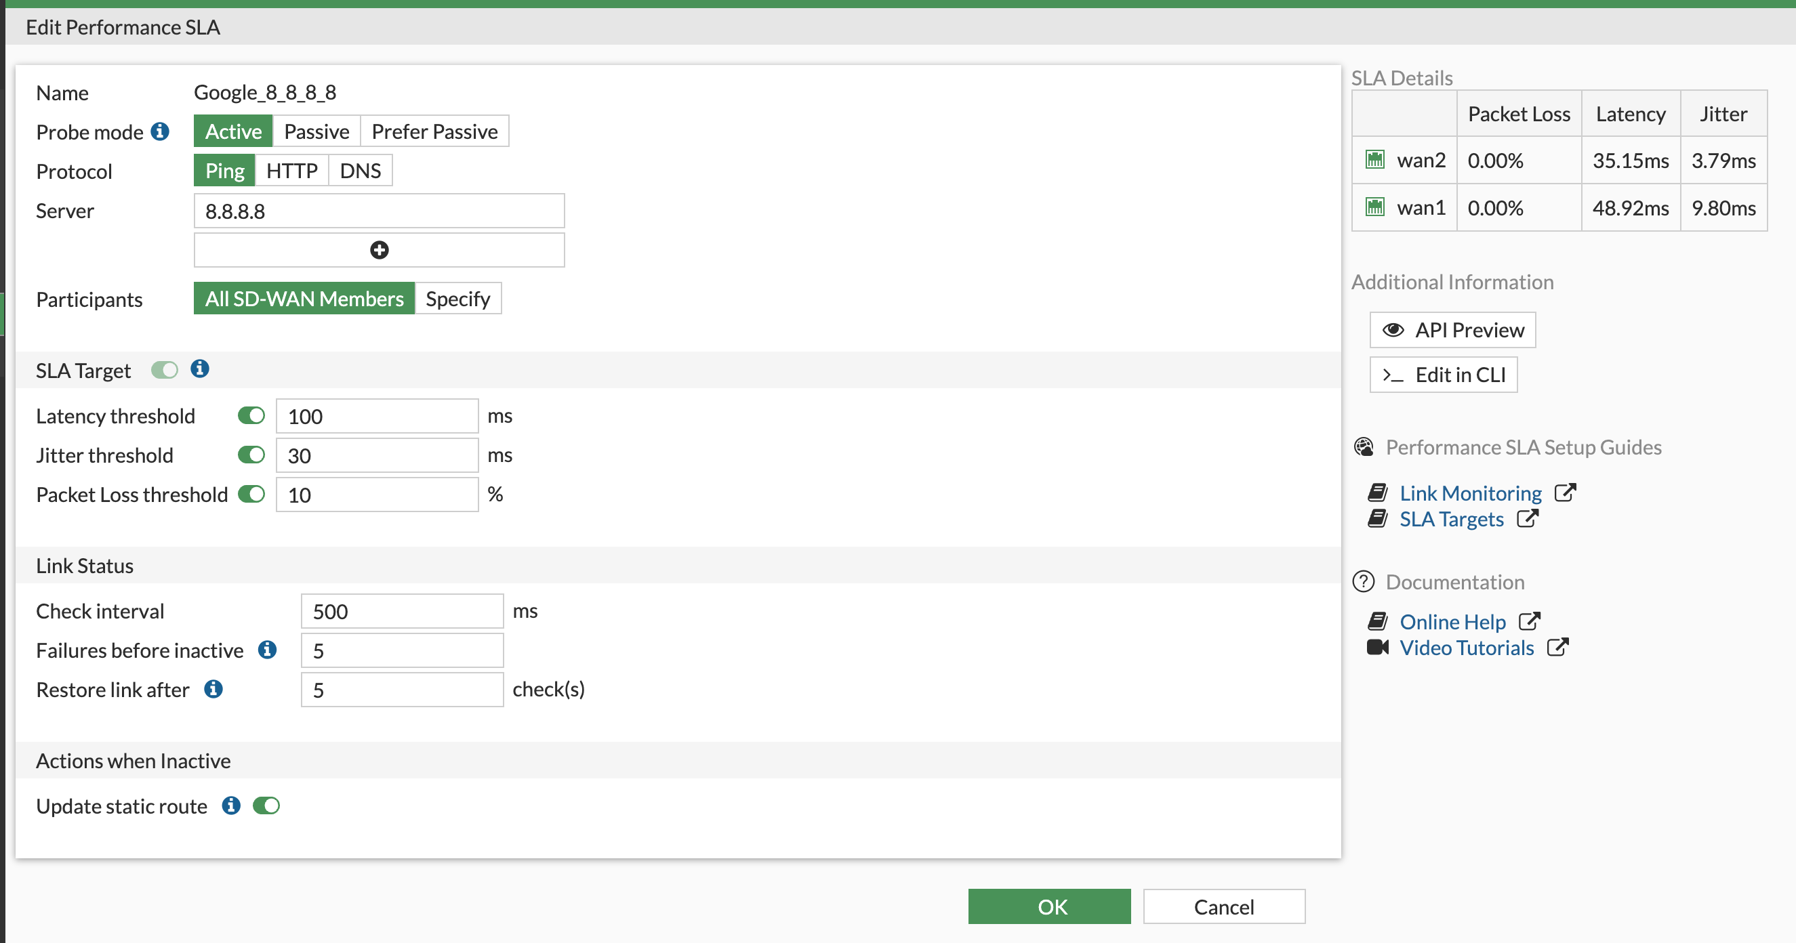Click the Cancel button
1796x943 pixels.
click(x=1223, y=906)
